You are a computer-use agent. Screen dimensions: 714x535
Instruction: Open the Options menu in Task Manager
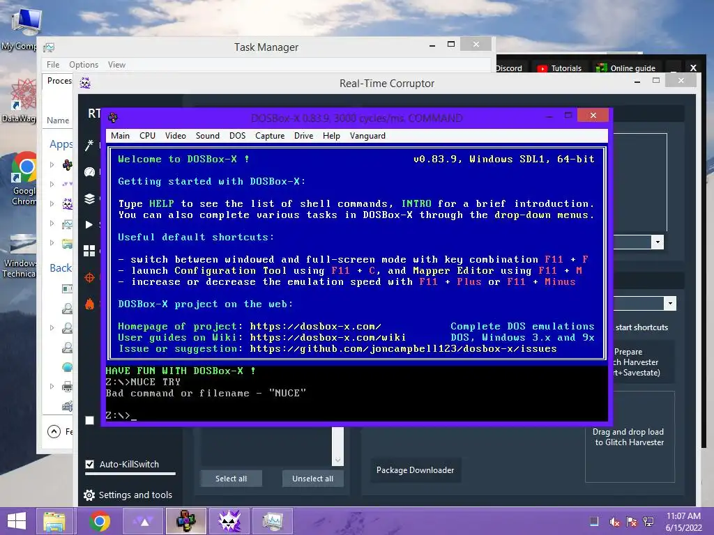point(84,65)
